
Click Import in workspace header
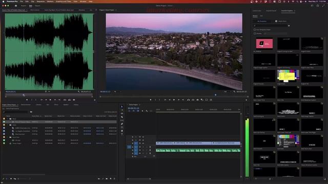click(24, 6)
